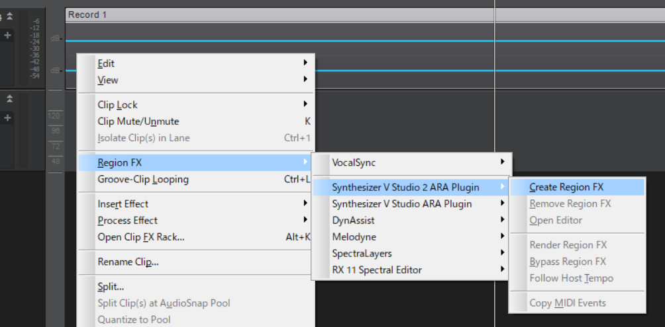This screenshot has width=665, height=327.
Task: Select Synthesizer V Studio 2 ARA Plugin
Action: coord(411,188)
